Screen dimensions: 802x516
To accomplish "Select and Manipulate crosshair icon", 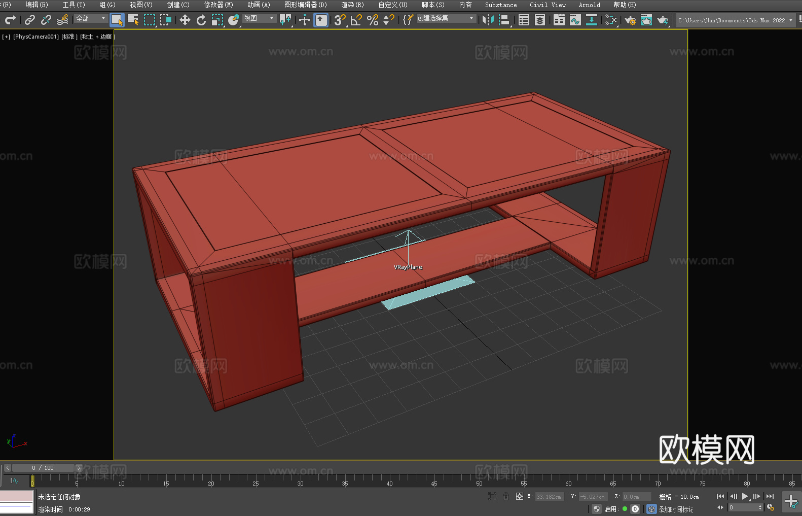I will (x=305, y=20).
